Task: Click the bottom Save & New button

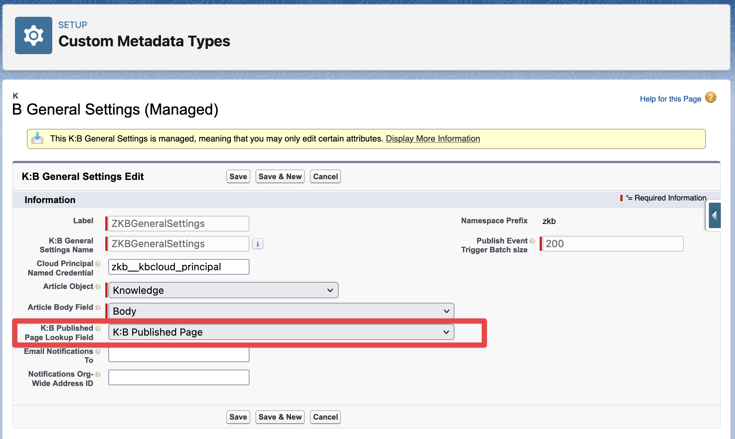Action: pyautogui.click(x=280, y=417)
